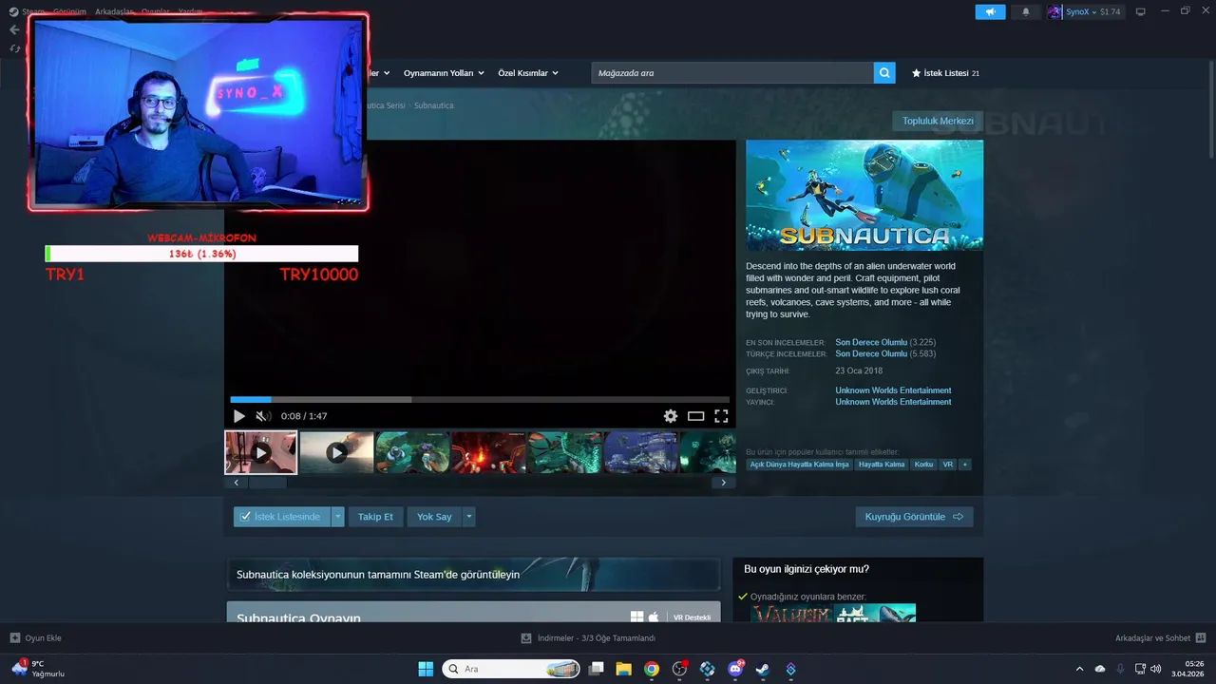
Task: Open Discord from taskbar
Action: (735, 669)
